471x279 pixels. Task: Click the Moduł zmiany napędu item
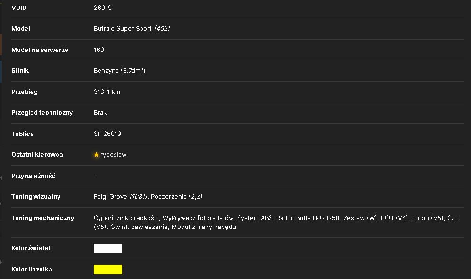click(x=204, y=227)
